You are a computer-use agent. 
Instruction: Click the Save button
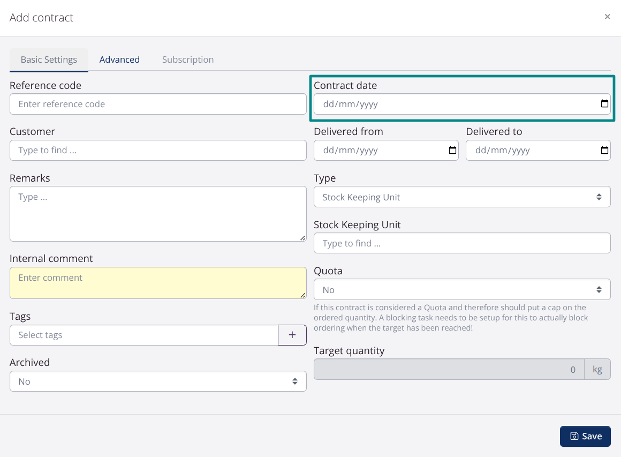[x=585, y=436]
